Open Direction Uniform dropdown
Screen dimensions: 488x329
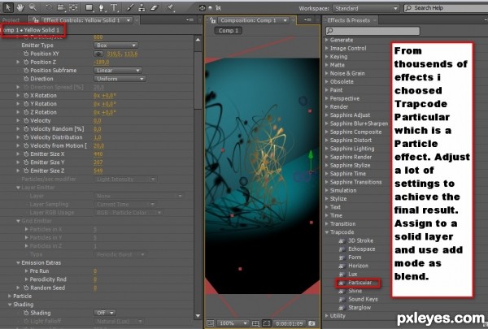coord(120,79)
